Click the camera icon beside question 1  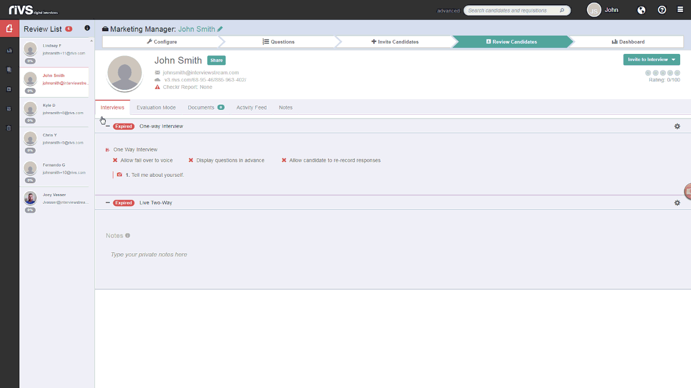[x=120, y=175]
